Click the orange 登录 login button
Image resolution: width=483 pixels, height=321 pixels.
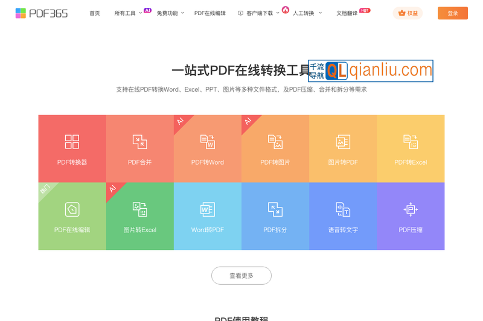click(x=452, y=13)
